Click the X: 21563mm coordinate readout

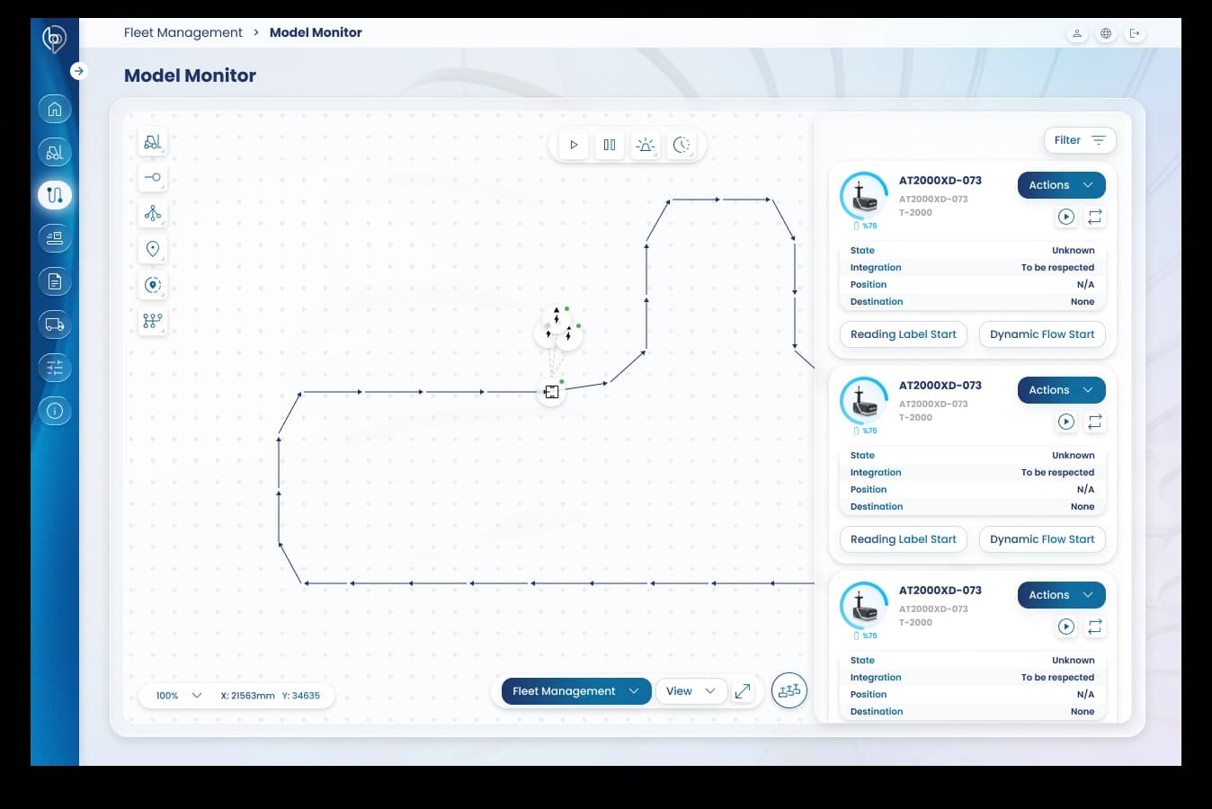(x=248, y=696)
